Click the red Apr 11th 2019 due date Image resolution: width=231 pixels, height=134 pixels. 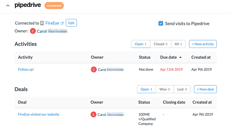(171, 69)
